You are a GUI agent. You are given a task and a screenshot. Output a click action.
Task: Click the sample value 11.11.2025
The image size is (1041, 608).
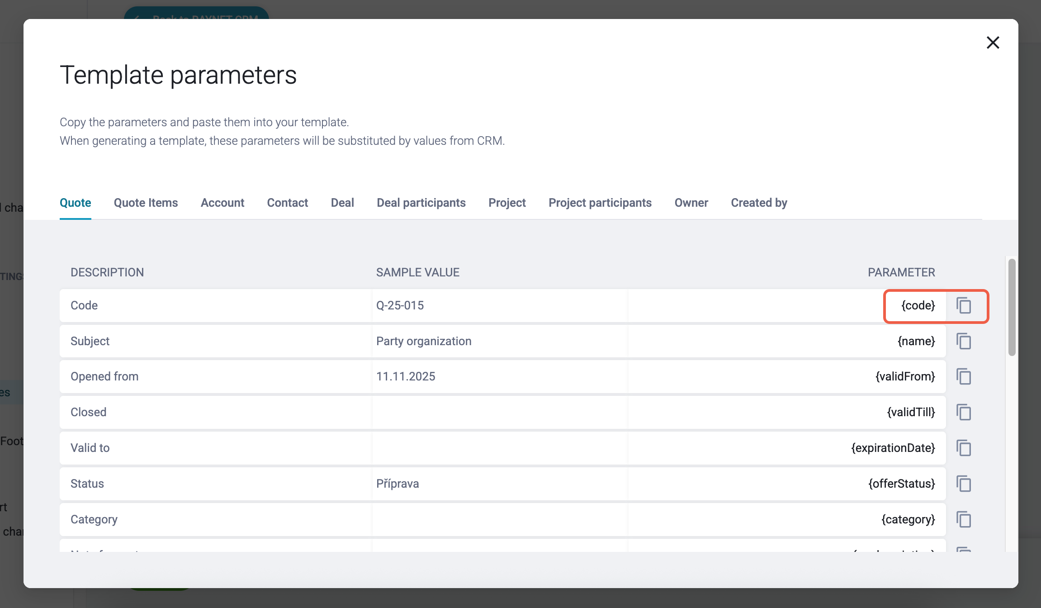pos(406,376)
